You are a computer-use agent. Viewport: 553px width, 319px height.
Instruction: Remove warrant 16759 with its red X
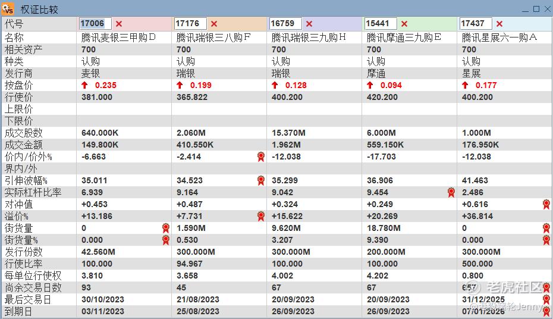pos(309,24)
